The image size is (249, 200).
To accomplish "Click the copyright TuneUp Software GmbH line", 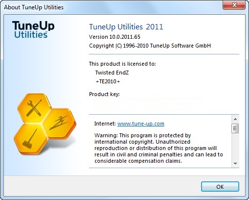I will pyautogui.click(x=150, y=46).
